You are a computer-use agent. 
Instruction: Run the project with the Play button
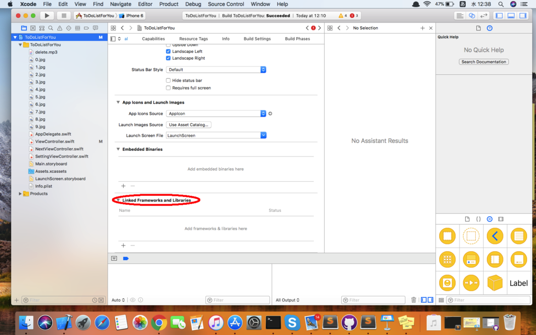(x=47, y=16)
